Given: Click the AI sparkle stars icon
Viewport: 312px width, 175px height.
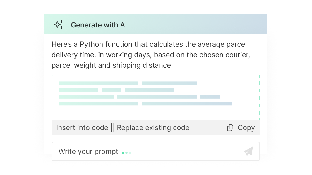Looking at the screenshot, I should 59,25.
